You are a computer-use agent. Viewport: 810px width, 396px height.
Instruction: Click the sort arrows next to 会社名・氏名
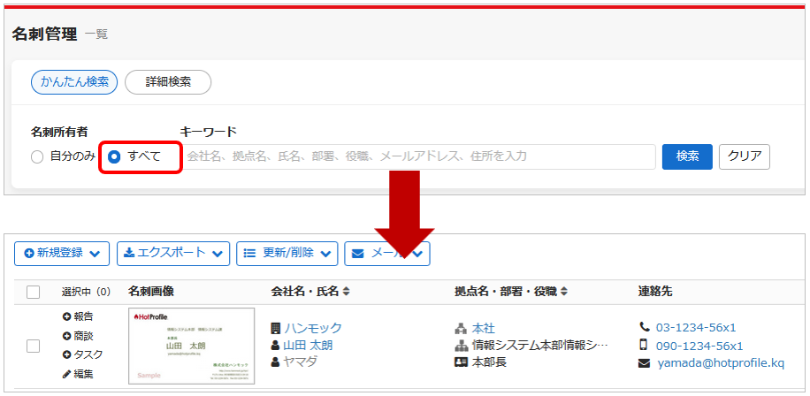click(347, 291)
